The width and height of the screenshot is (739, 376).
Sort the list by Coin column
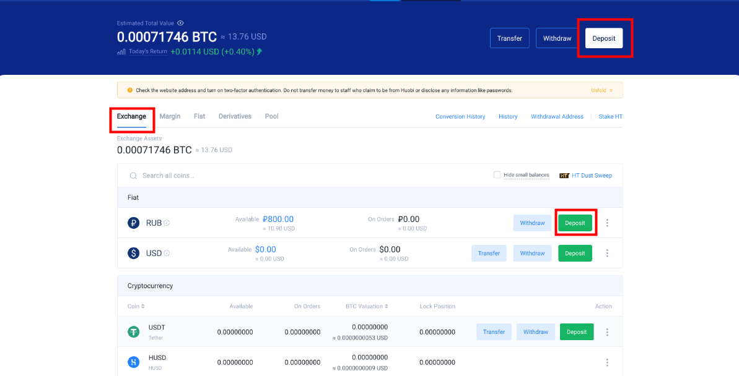[x=136, y=306]
